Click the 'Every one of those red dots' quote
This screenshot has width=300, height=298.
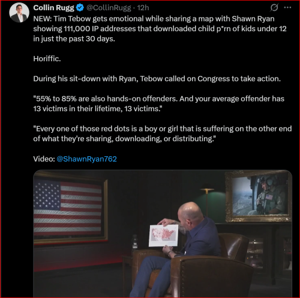tap(163, 133)
